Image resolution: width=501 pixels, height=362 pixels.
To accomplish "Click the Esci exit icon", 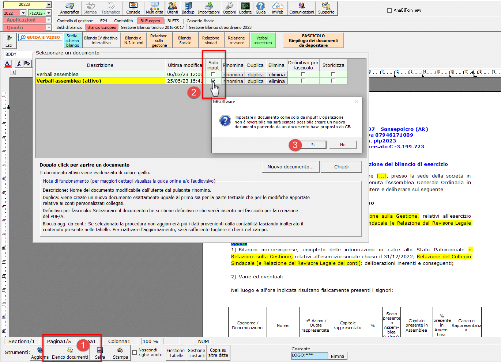I will [9, 41].
